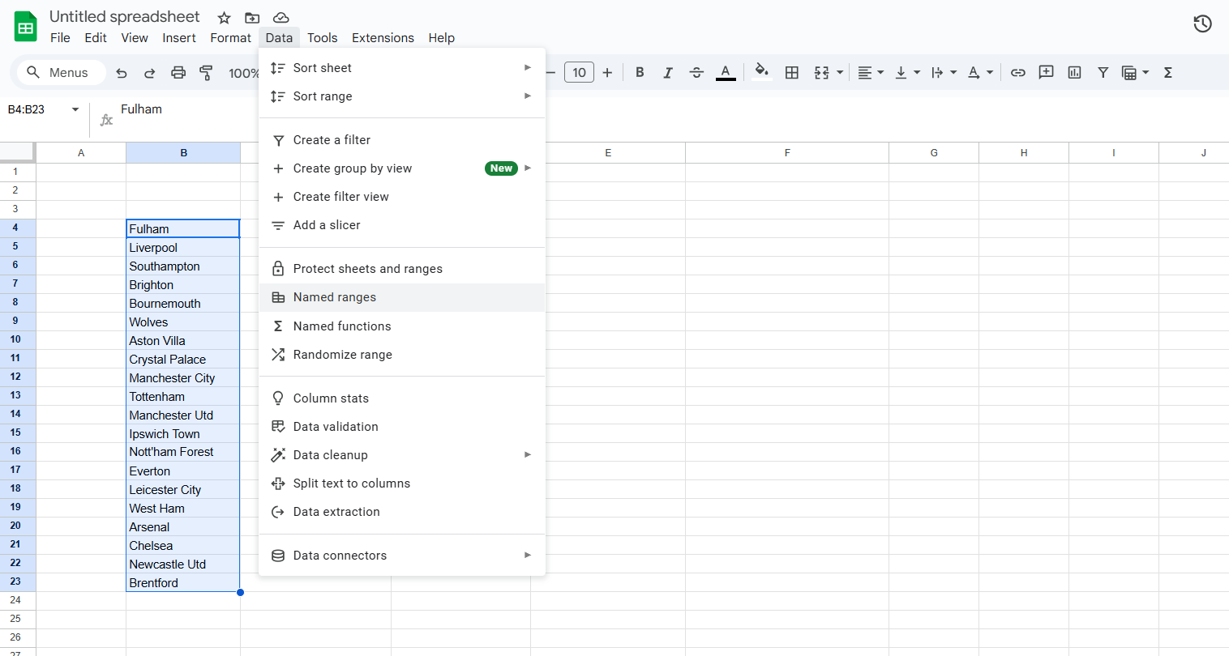Open the Edit menu
Viewport: 1229px width, 656px height.
point(96,38)
